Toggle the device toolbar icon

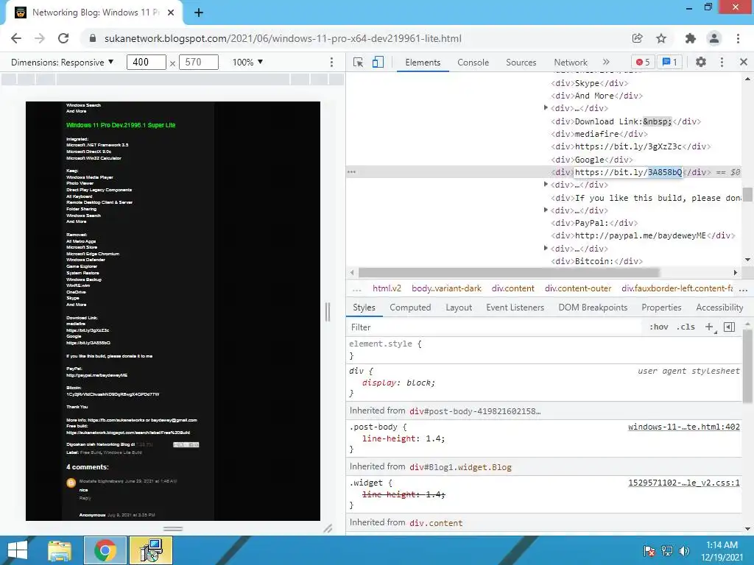tap(378, 63)
